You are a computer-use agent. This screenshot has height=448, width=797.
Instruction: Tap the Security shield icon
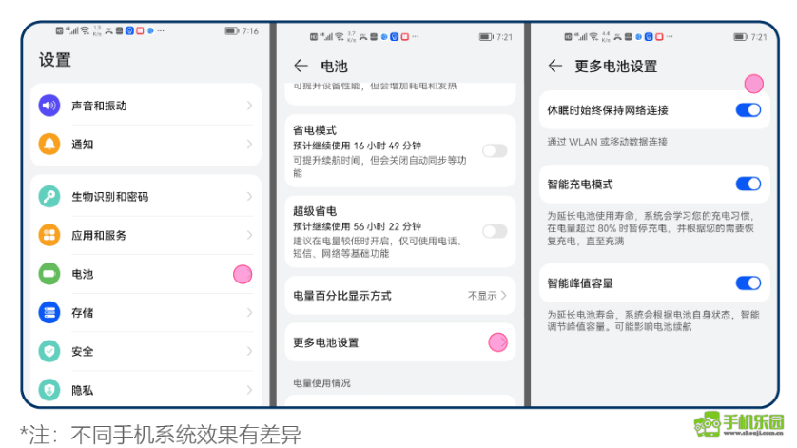pyautogui.click(x=49, y=351)
